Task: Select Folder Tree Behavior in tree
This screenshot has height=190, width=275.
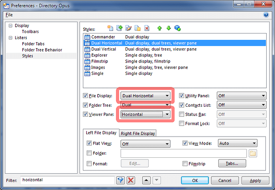Action: [x=42, y=50]
